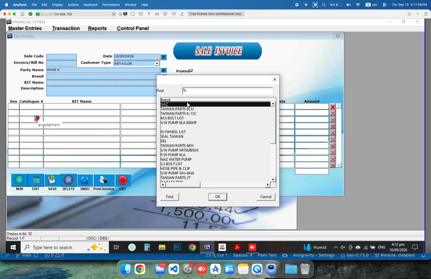
Task: Click the SAVE icon in Sale Voucher
Action: [x=52, y=180]
